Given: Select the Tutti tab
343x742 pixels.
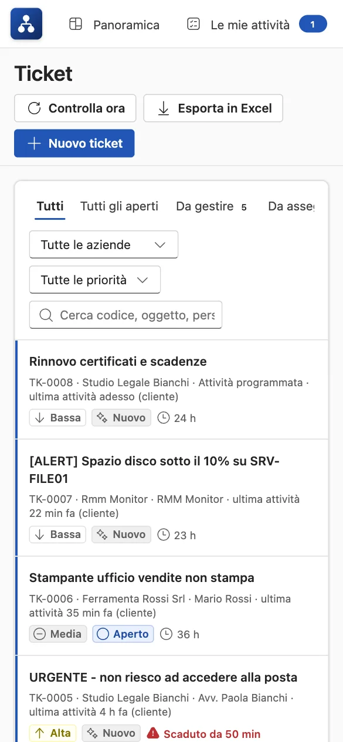Looking at the screenshot, I should [50, 206].
